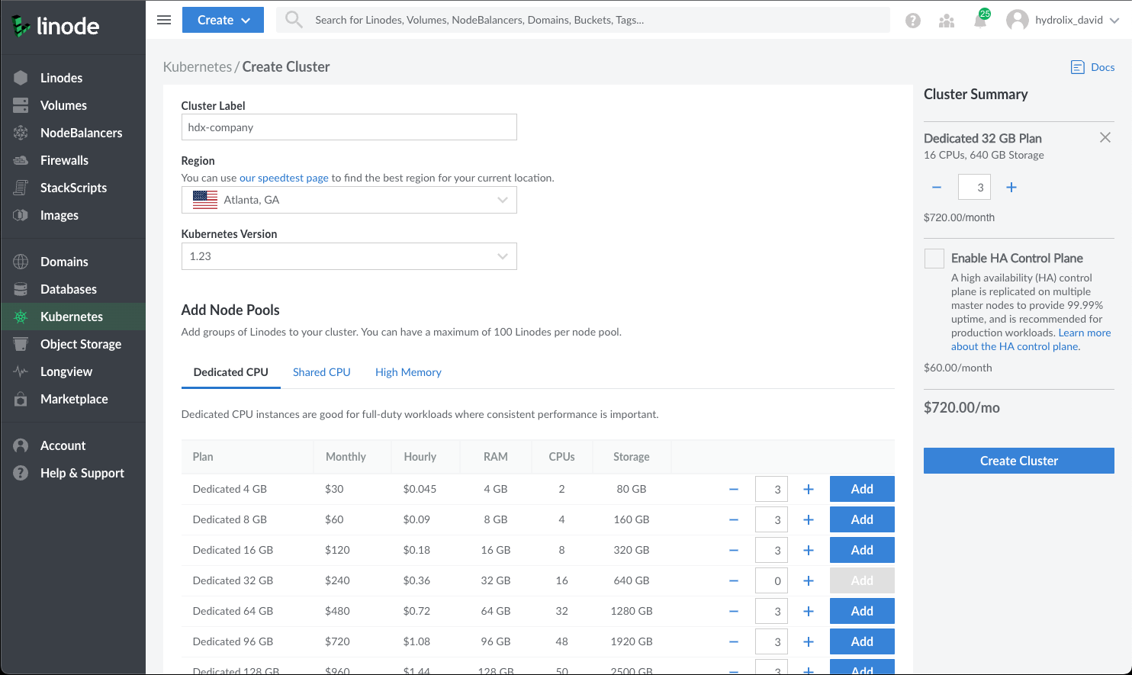Add the Dedicated 8 GB plan
1132x675 pixels.
[x=862, y=519]
